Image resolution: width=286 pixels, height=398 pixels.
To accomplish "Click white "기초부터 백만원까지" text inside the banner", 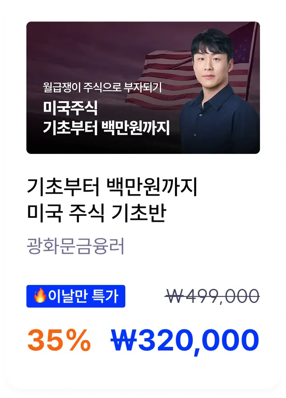I will point(106,128).
